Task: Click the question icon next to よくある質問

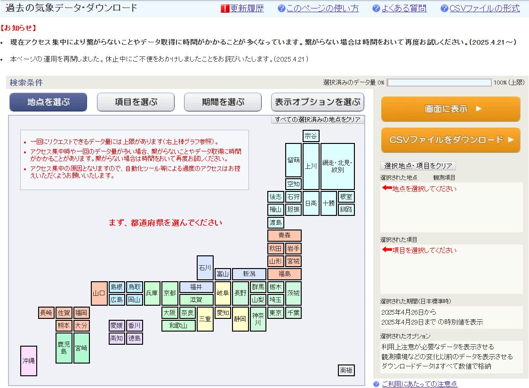Action: click(x=376, y=8)
